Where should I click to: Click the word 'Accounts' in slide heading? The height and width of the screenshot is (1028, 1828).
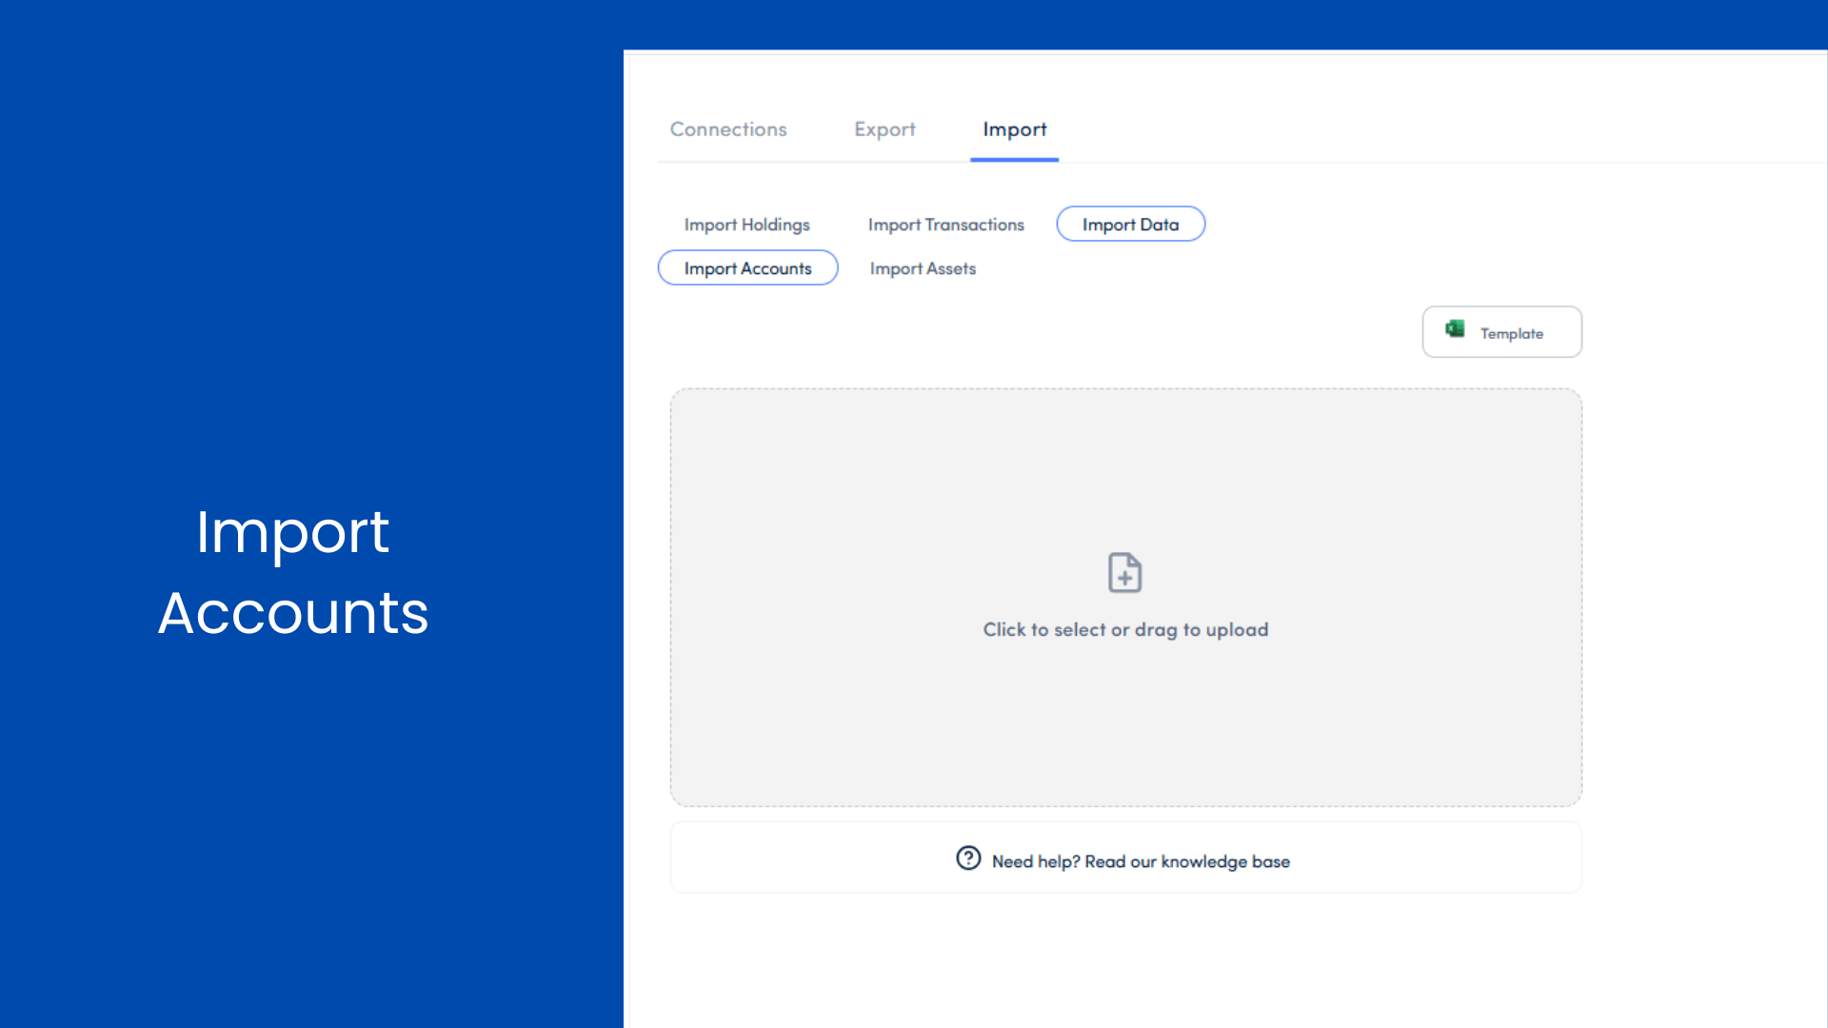point(292,612)
